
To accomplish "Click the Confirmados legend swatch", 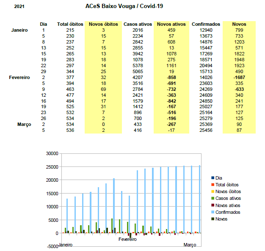I will click(x=213, y=212).
